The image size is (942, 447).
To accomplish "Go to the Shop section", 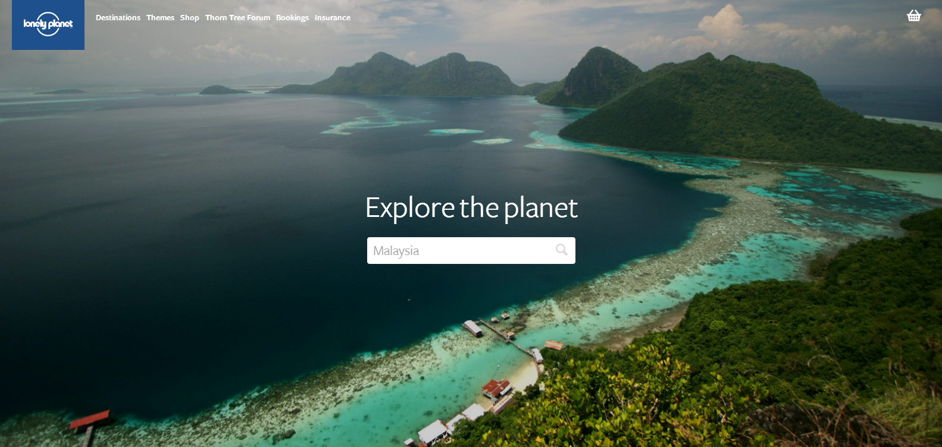I will 189,18.
